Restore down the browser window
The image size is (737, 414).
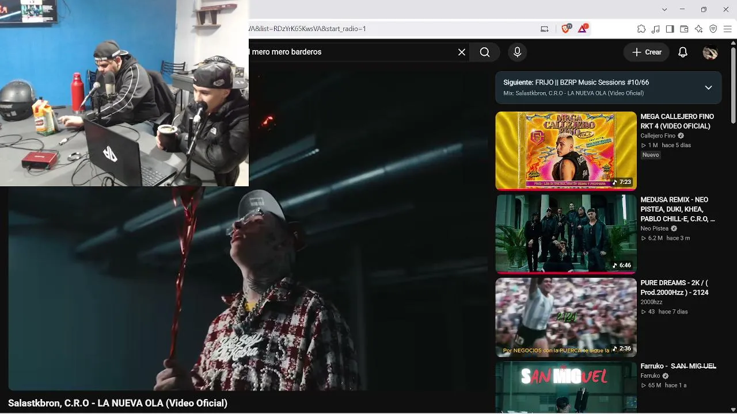704,10
